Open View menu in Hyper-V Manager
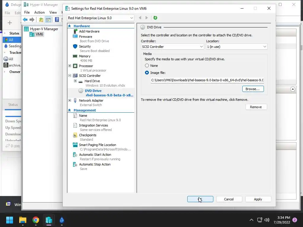The width and height of the screenshot is (303, 227). pyautogui.click(x=53, y=12)
